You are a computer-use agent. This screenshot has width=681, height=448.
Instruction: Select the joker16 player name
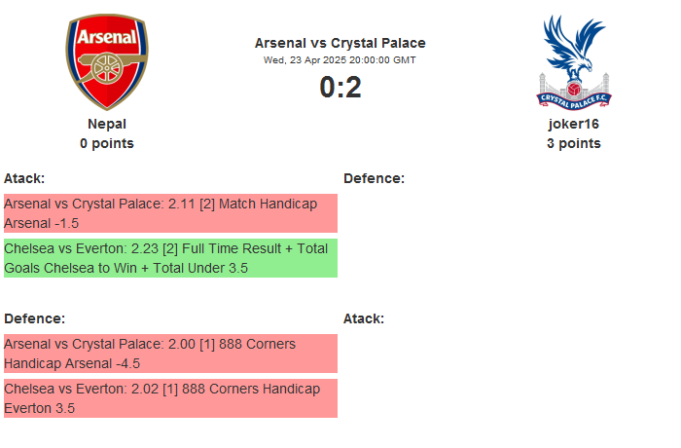pos(574,124)
